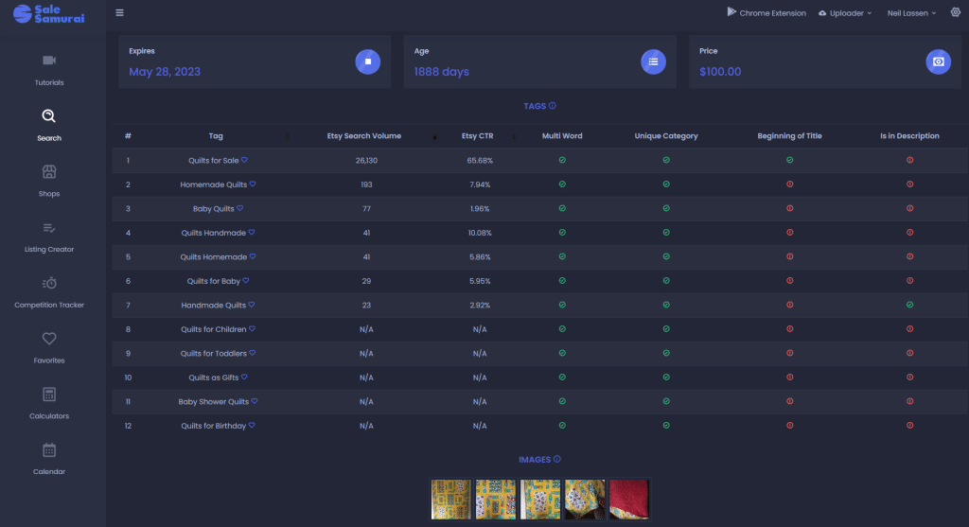The height and width of the screenshot is (527, 969).
Task: Open the third quilt image thumbnail
Action: coord(540,500)
